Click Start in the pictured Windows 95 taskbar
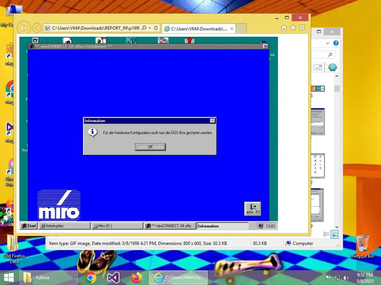This screenshot has height=285, width=381. [29, 226]
